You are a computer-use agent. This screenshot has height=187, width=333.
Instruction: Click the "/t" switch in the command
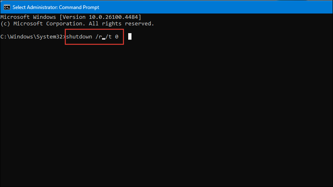coord(110,37)
